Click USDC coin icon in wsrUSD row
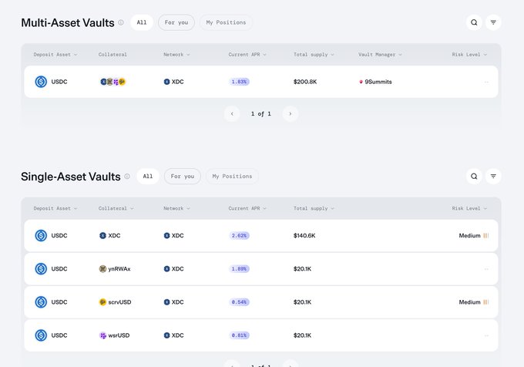This screenshot has width=524, height=367. [x=41, y=335]
